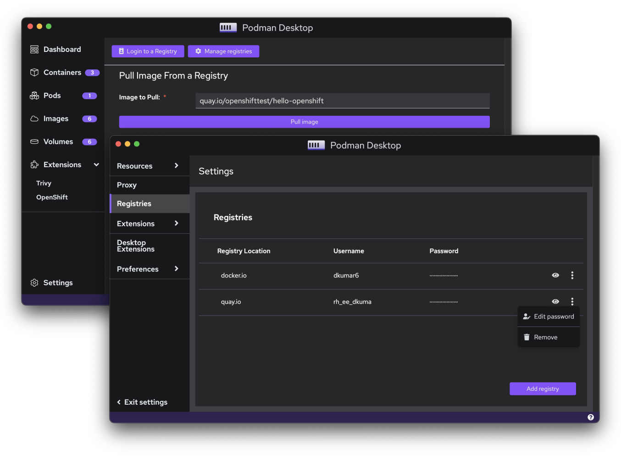Click Containers count badge 3
Viewport: 621px width, 457px height.
(x=92, y=73)
